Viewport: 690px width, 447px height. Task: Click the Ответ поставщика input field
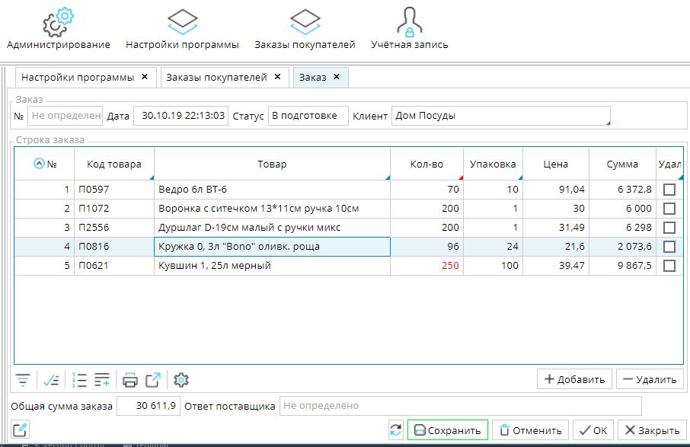click(461, 406)
